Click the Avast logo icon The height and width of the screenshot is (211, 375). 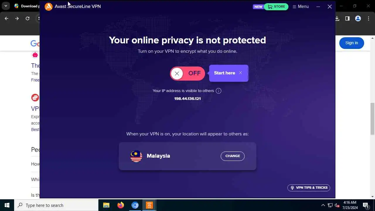click(49, 6)
